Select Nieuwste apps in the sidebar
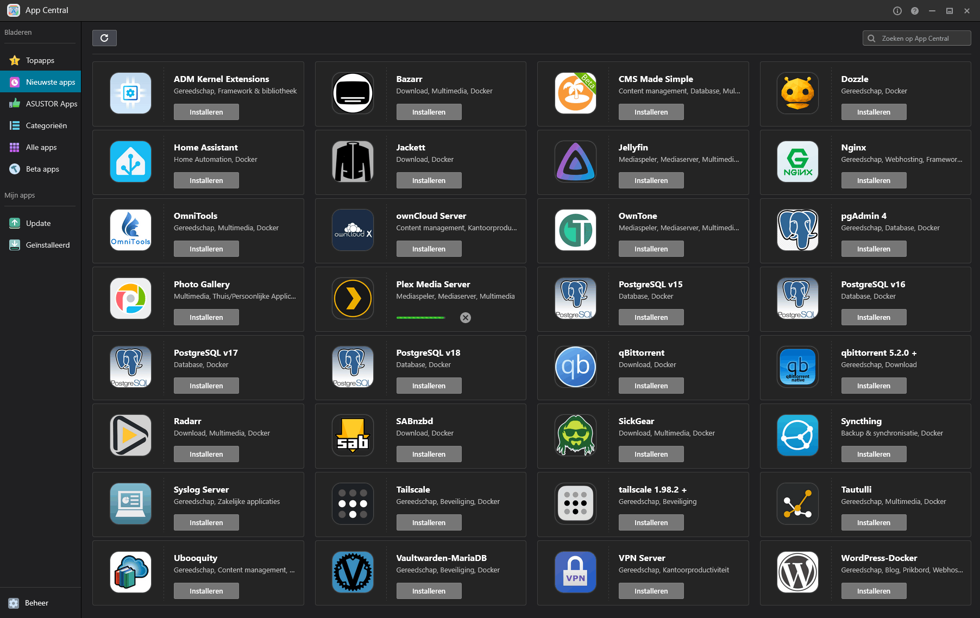This screenshot has height=618, width=980. coord(40,82)
